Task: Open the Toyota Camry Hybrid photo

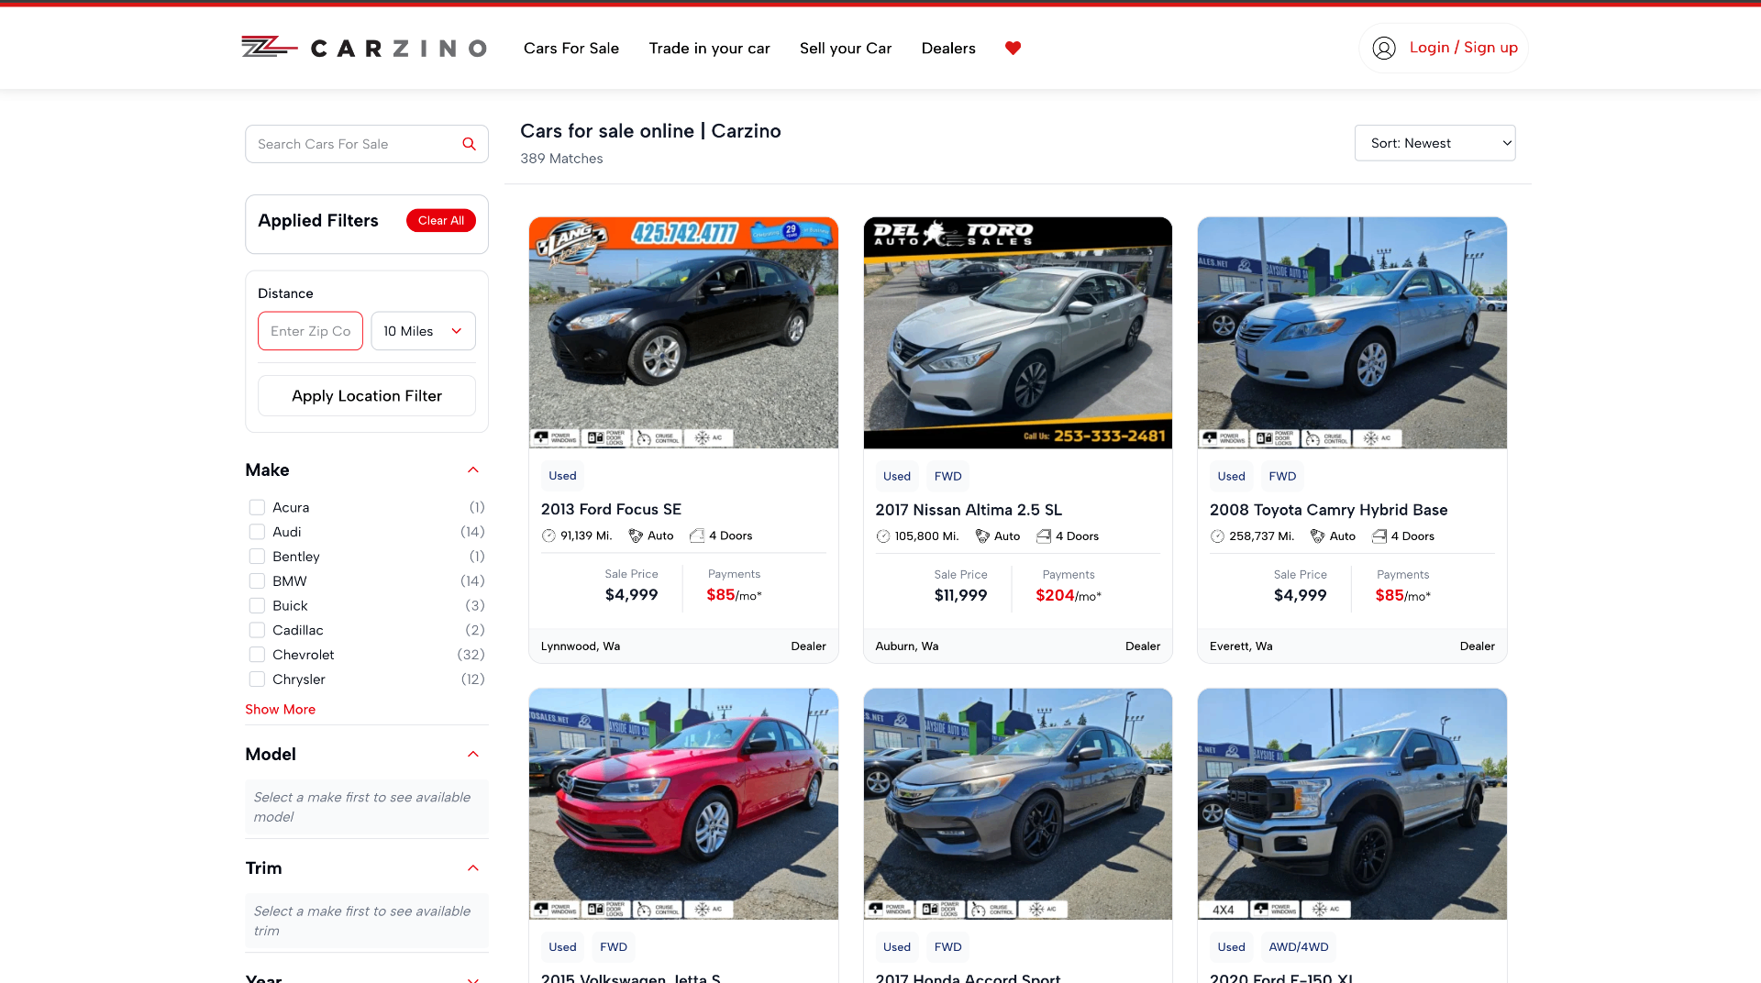Action: 1352,333
